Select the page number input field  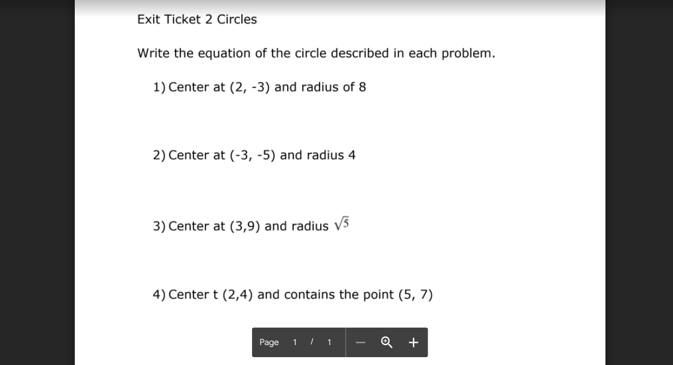pos(295,342)
